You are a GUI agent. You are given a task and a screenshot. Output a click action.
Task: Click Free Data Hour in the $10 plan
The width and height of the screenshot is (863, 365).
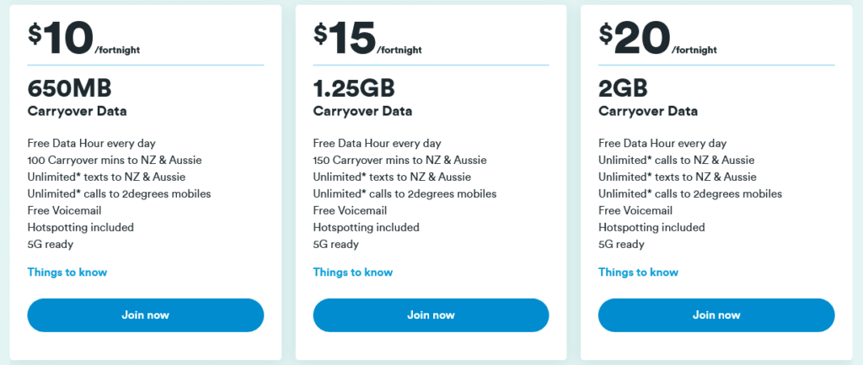coord(91,143)
